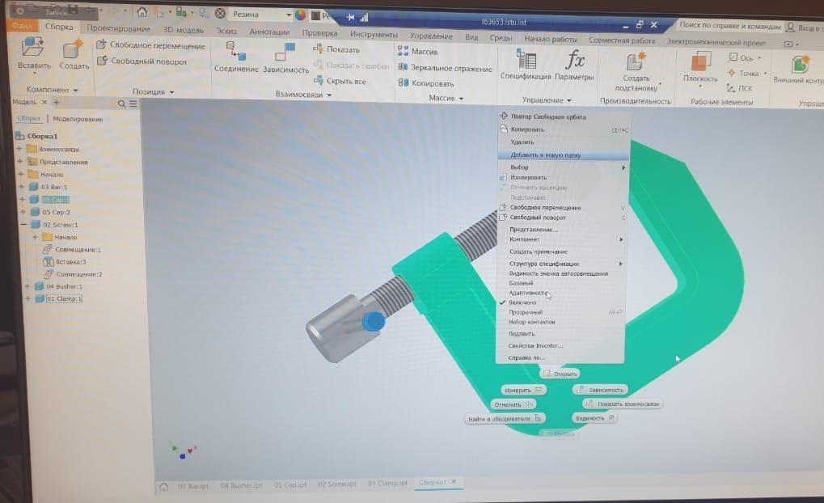
Task: Expand the Позиция panel dropdown
Action: [x=171, y=92]
